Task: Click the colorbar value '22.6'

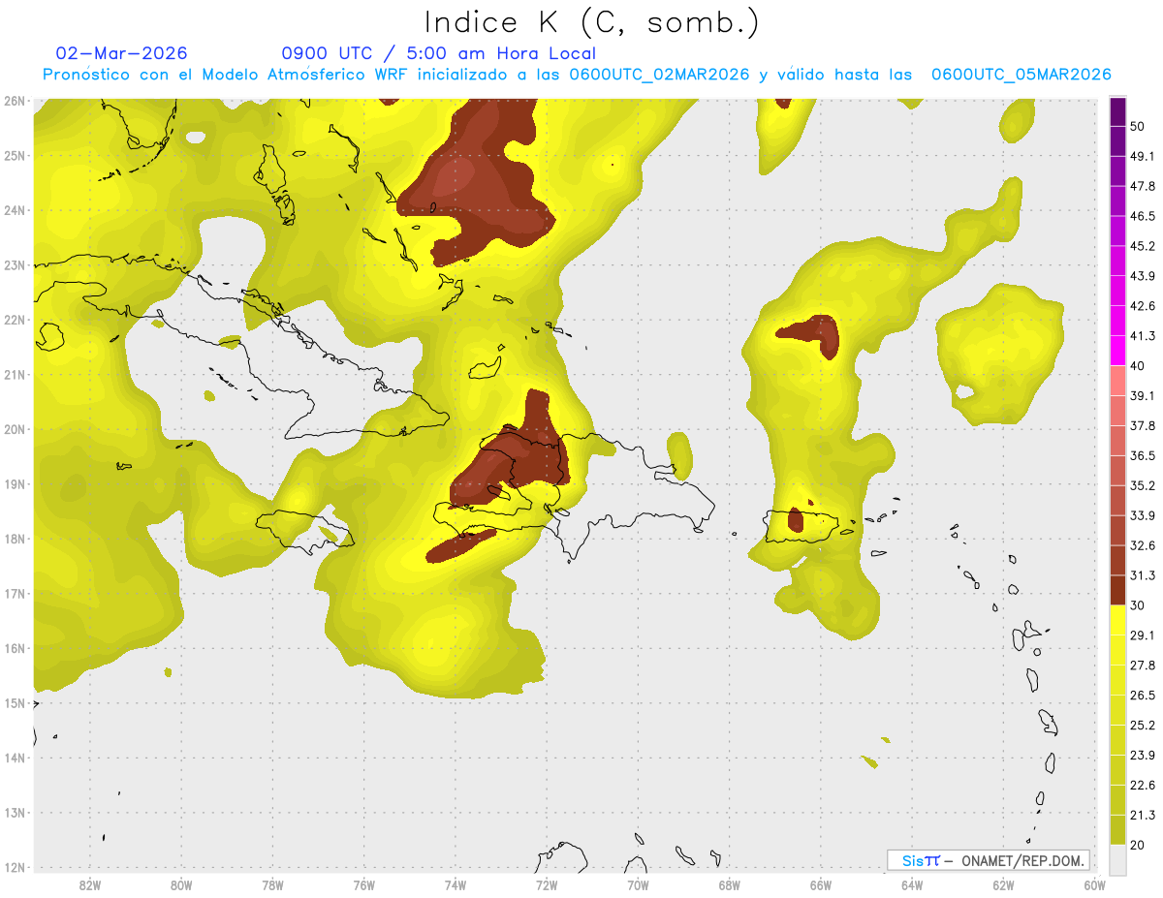Action: click(1143, 786)
